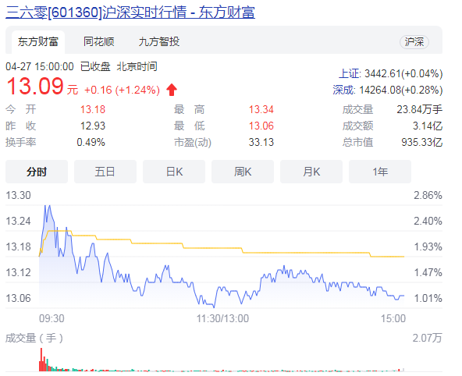The height and width of the screenshot is (376, 462).
Task: Click the 2.86% percentage axis label
Action: (x=428, y=196)
